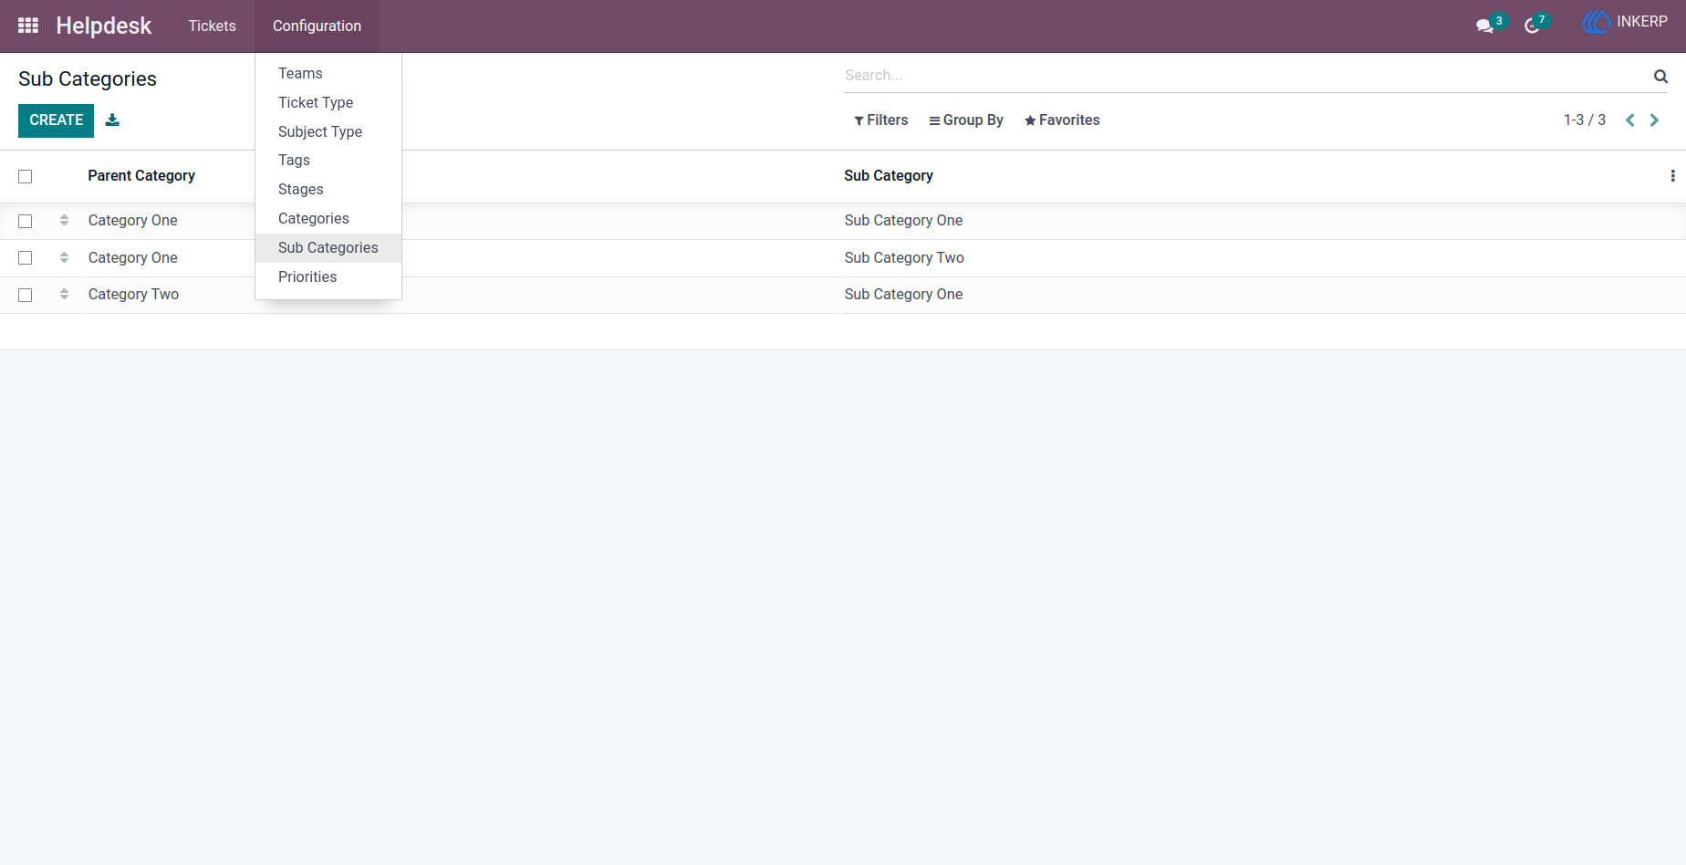Click drag handle of Category Two row
This screenshot has width=1686, height=865.
pyautogui.click(x=64, y=295)
